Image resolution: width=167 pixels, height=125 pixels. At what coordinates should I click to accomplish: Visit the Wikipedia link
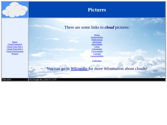pos(79,69)
